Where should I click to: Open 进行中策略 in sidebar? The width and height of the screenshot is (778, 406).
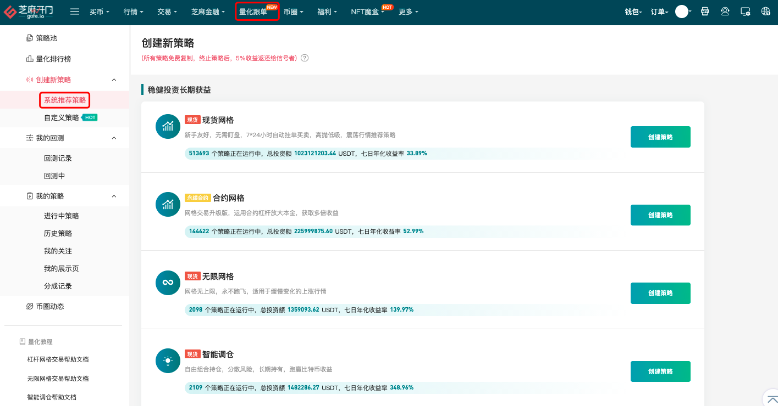point(62,216)
